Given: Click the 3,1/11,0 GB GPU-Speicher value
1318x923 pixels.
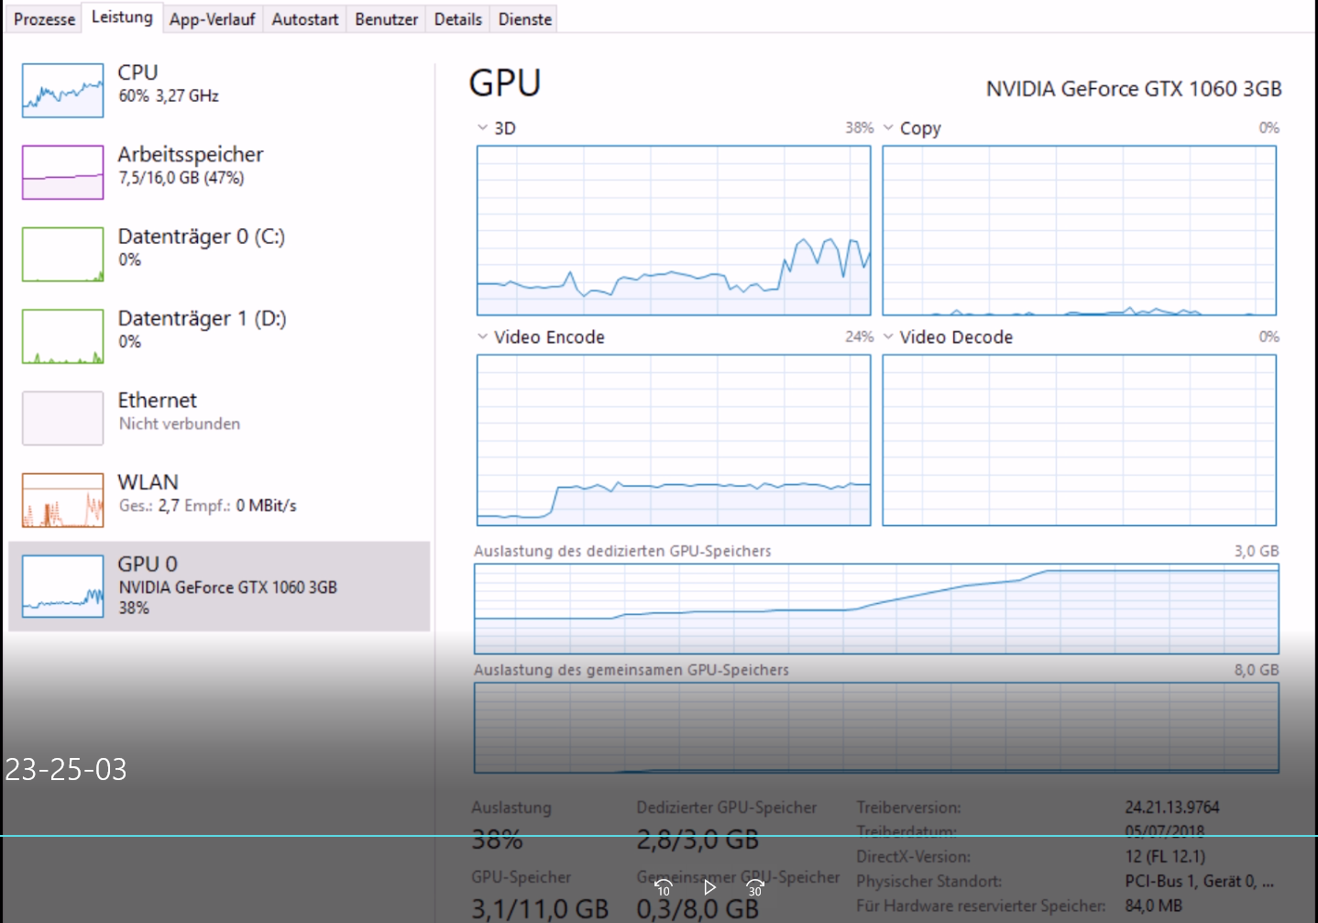Looking at the screenshot, I should pos(540,909).
